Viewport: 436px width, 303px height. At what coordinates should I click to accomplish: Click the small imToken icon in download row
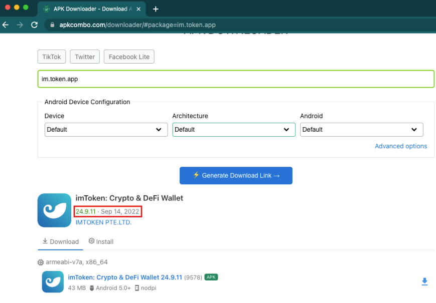click(x=53, y=281)
